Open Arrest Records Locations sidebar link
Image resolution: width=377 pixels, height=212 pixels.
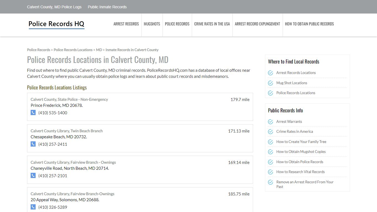pyautogui.click(x=296, y=73)
